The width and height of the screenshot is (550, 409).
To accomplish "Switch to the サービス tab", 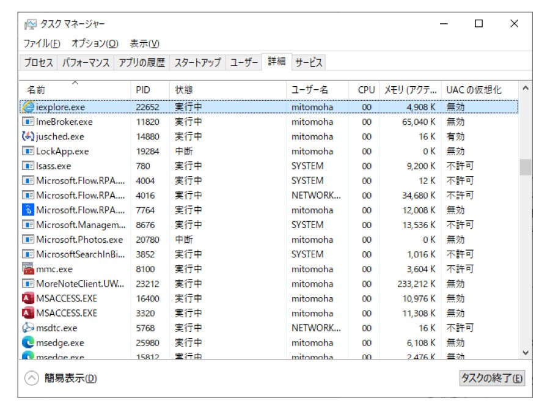I will click(x=309, y=62).
